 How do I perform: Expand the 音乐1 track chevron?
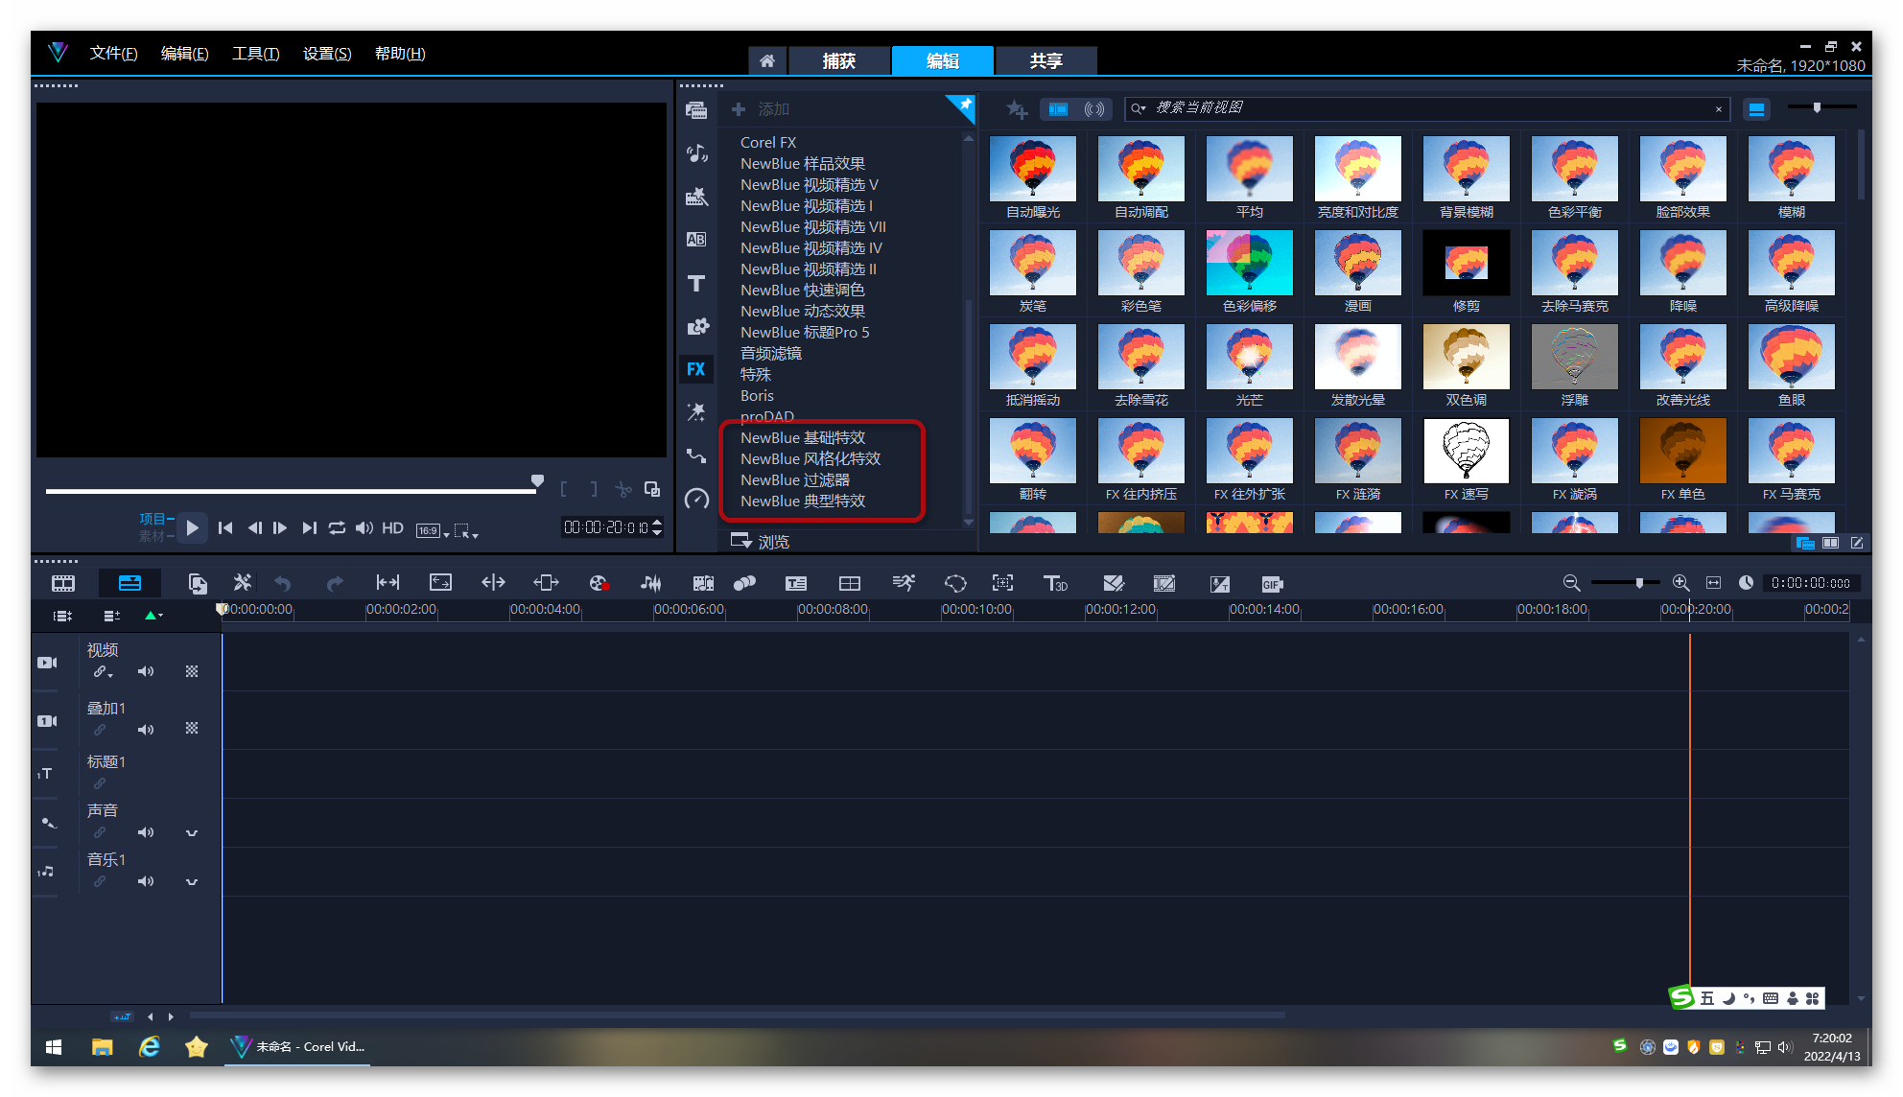(192, 882)
